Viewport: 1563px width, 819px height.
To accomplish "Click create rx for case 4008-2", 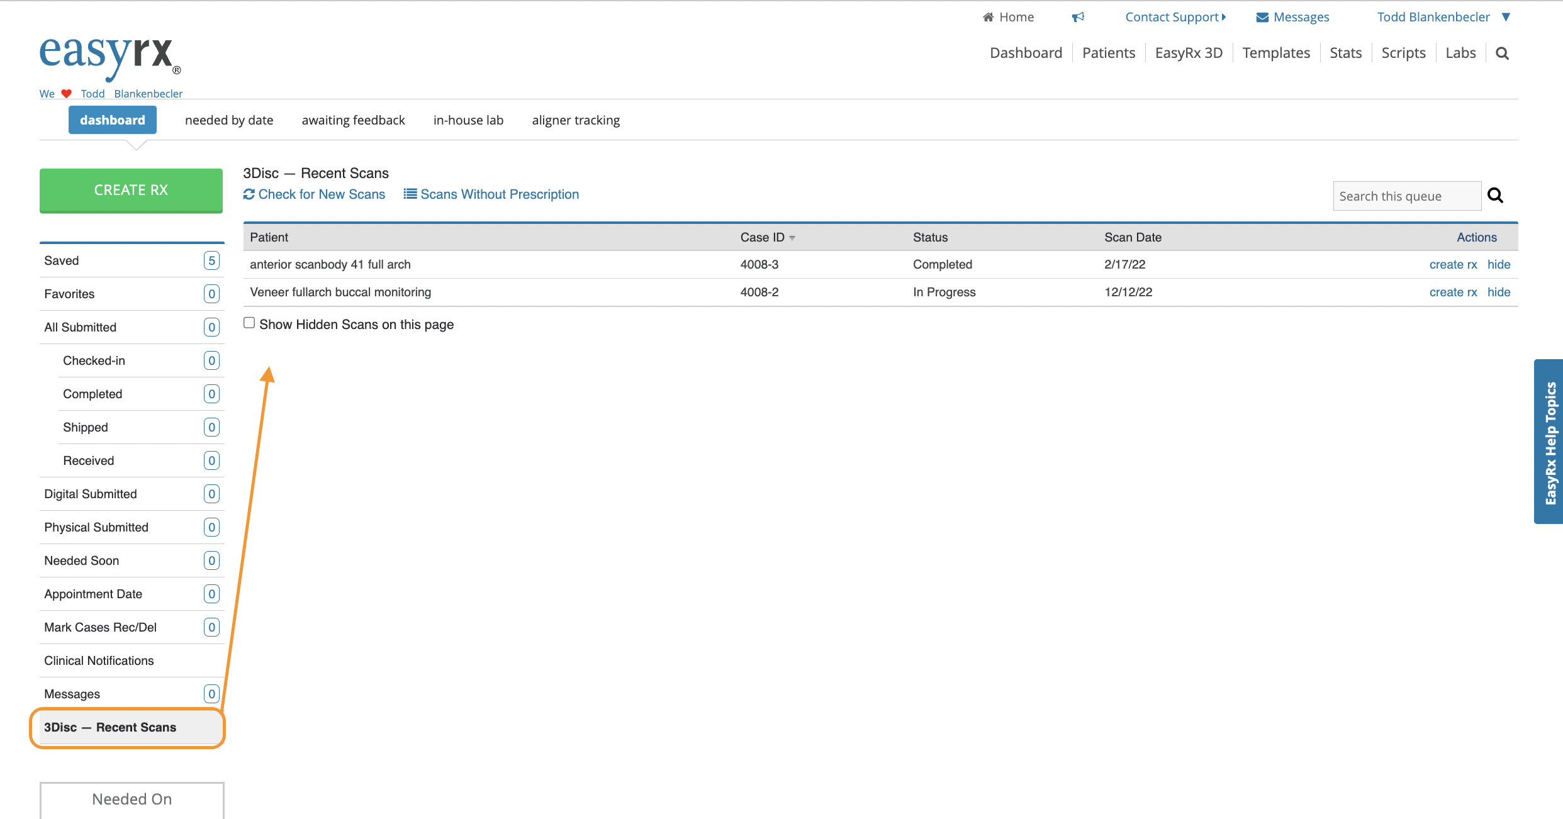I will click(1453, 292).
